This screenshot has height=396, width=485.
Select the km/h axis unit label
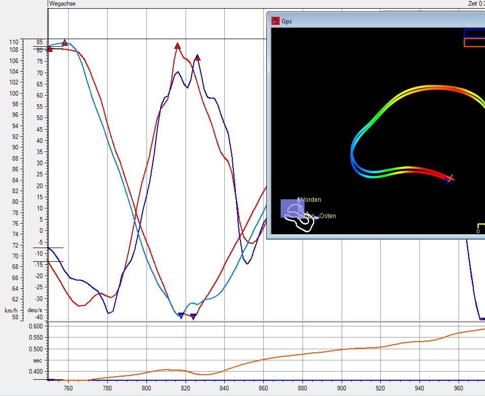pos(11,310)
